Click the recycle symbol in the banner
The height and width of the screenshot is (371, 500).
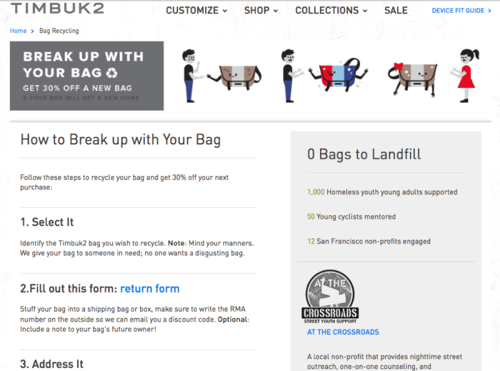pyautogui.click(x=112, y=73)
